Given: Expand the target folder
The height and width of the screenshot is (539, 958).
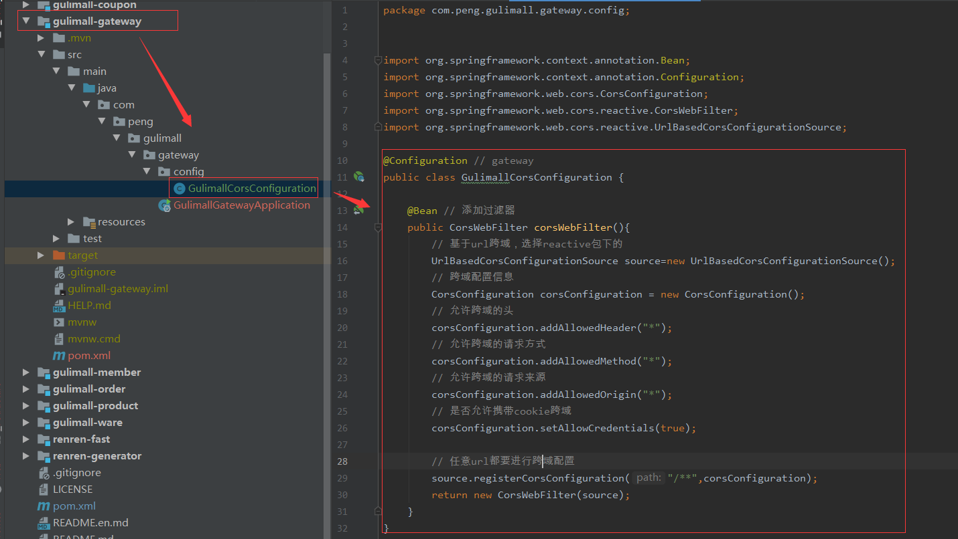Looking at the screenshot, I should (x=41, y=255).
